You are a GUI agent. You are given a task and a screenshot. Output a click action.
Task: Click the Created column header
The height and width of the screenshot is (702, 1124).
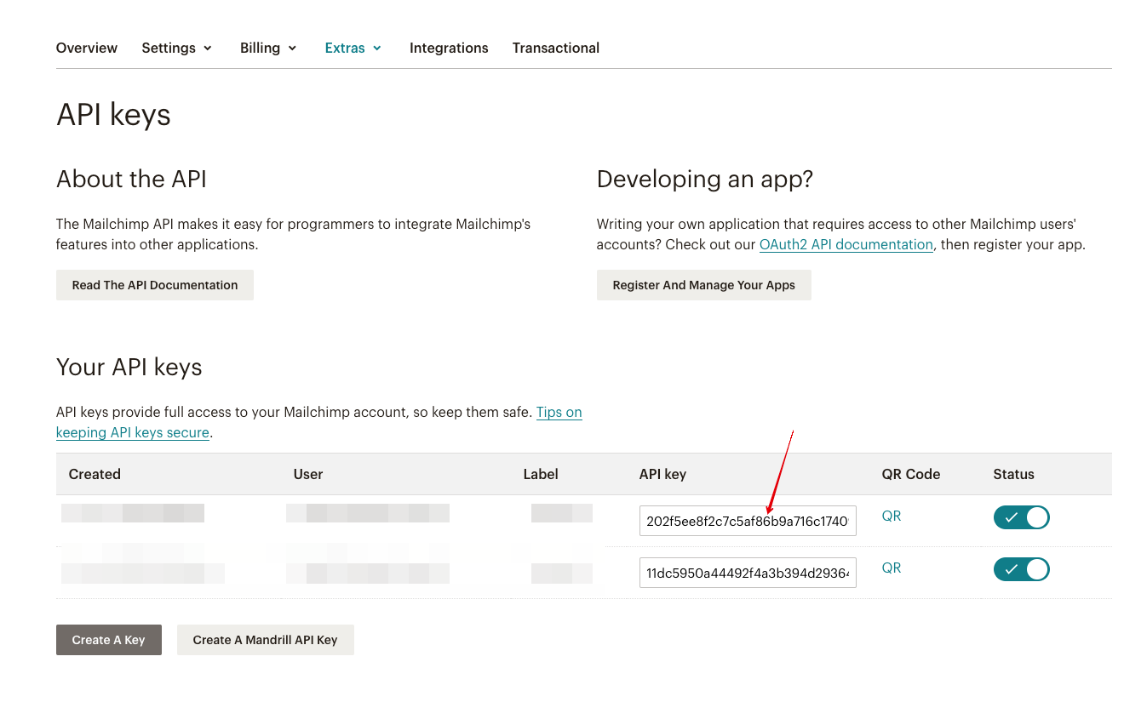click(x=95, y=474)
